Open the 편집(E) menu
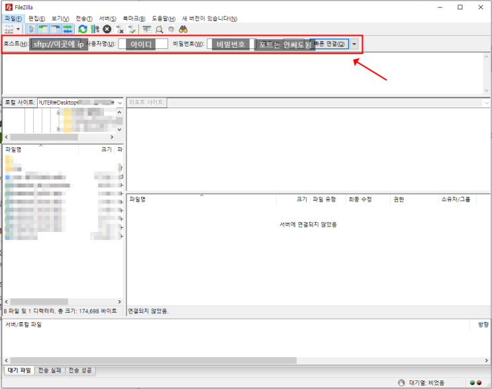This screenshot has height=389, width=492. (x=36, y=19)
